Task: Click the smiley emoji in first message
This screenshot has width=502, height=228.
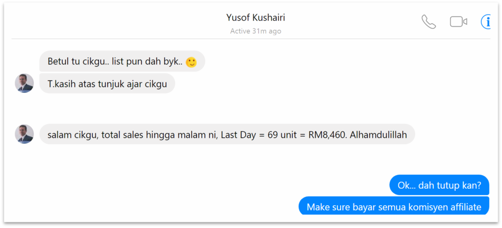Action: pos(191,62)
